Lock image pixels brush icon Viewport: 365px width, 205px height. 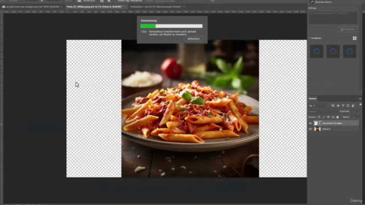(324, 117)
